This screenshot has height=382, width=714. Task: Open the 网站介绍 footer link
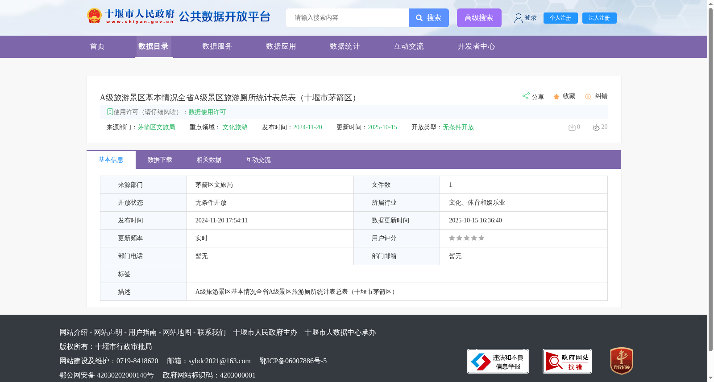point(74,333)
